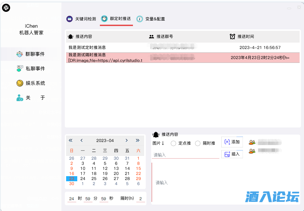This screenshot has height=211, width=304.
Task: Click the alarm clock icon beside 推送时间
Action: [232, 37]
